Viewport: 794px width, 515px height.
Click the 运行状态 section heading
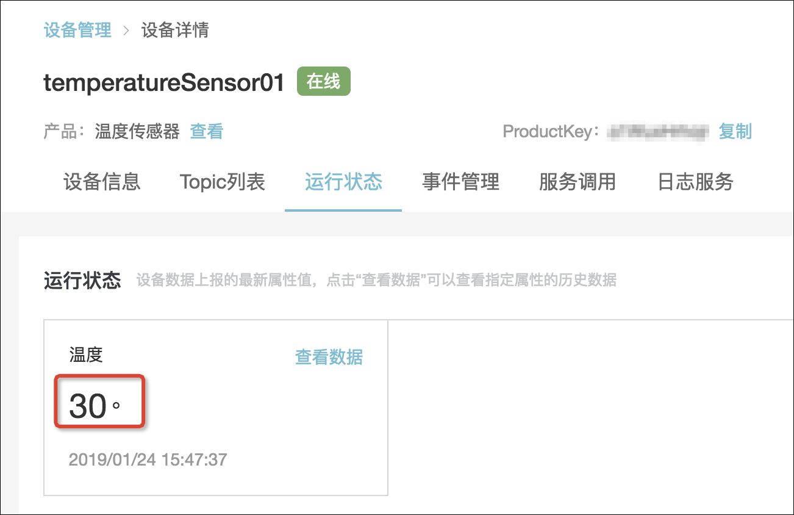(82, 280)
